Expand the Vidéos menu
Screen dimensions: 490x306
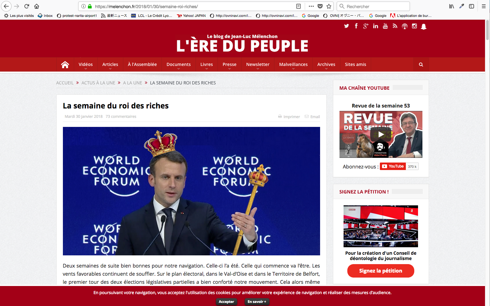click(x=85, y=64)
